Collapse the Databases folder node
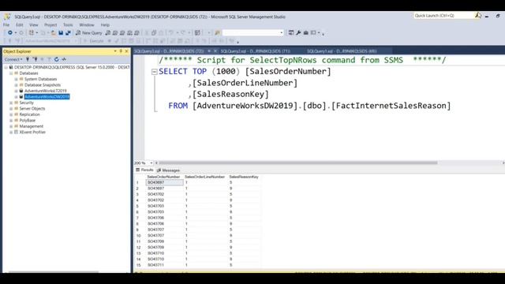This screenshot has height=284, width=505. pyautogui.click(x=11, y=73)
